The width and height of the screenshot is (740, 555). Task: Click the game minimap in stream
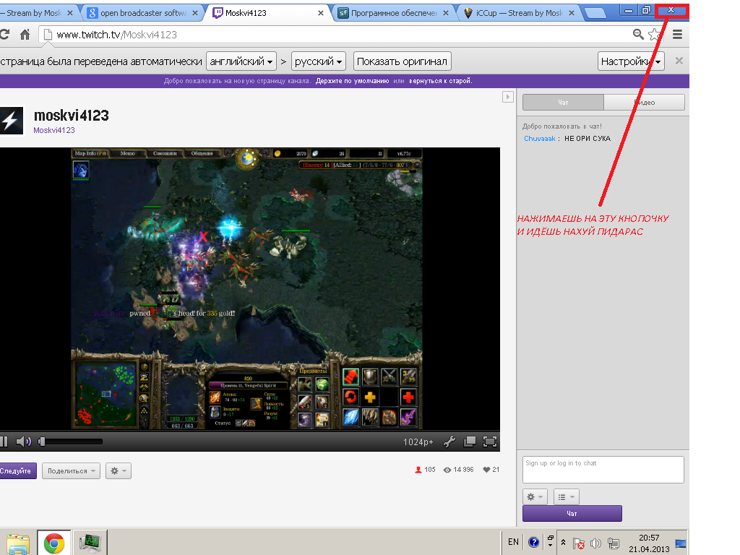click(x=106, y=395)
